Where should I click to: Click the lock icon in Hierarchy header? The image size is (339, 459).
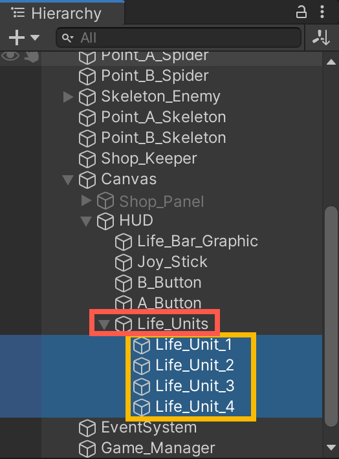tap(301, 12)
